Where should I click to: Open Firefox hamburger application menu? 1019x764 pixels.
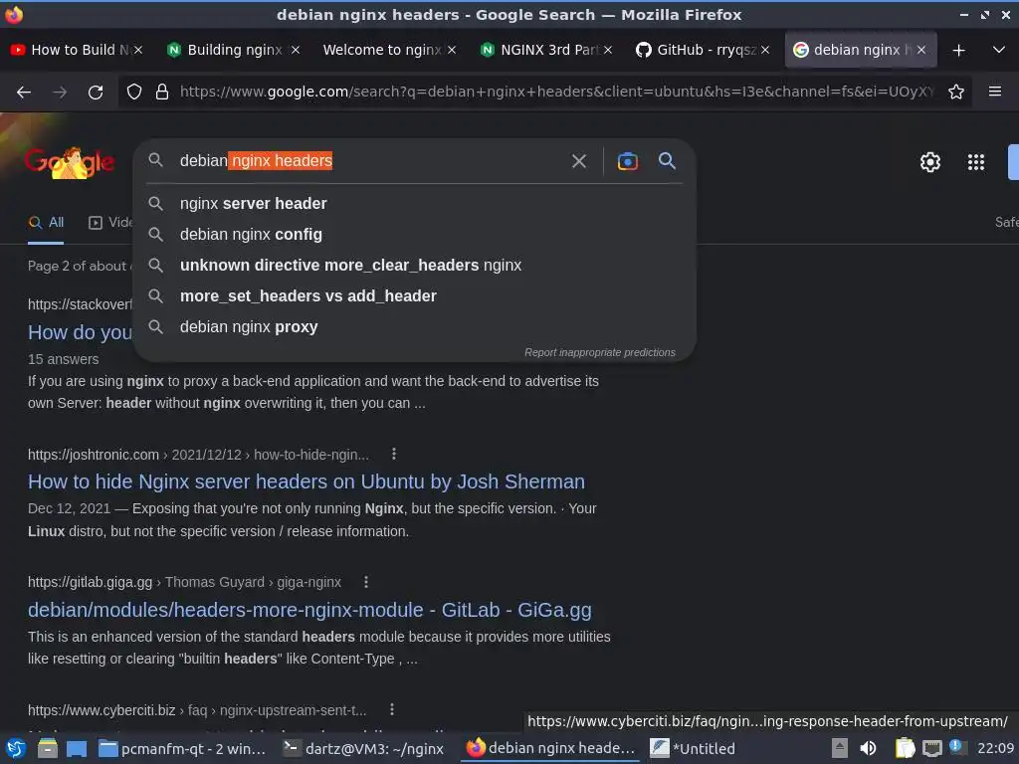(995, 92)
